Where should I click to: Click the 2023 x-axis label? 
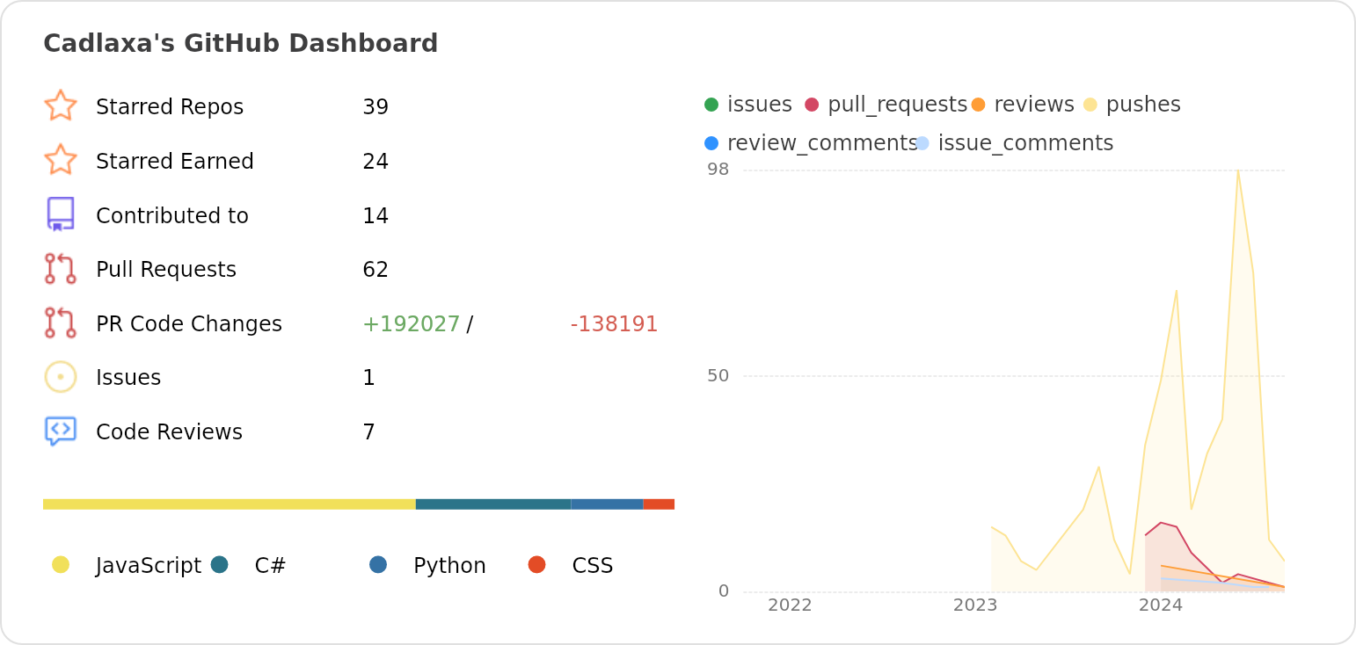(975, 605)
